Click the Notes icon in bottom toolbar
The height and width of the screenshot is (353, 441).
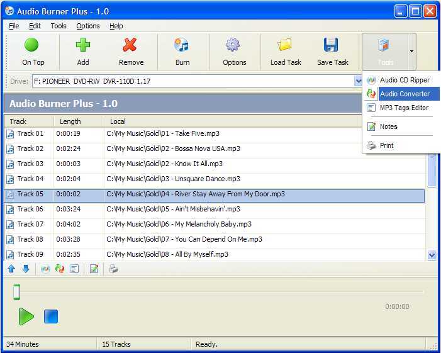pos(94,269)
